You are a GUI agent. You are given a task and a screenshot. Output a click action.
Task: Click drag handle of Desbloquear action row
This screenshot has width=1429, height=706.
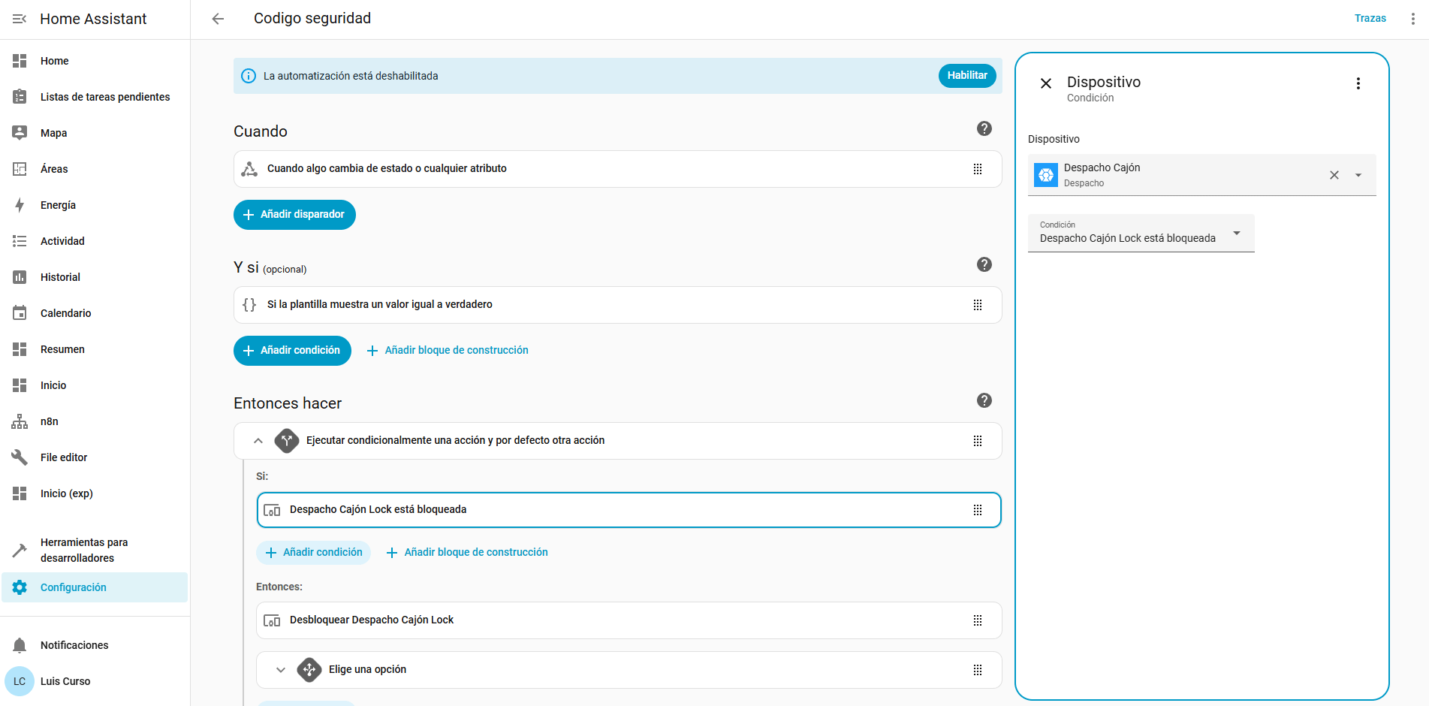(x=978, y=620)
